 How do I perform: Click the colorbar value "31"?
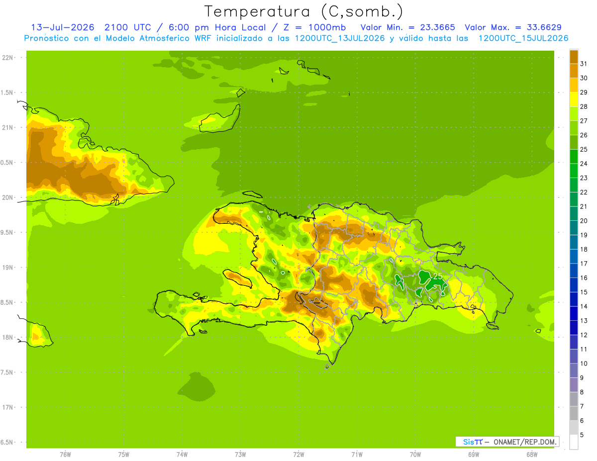584,64
